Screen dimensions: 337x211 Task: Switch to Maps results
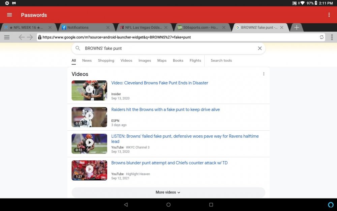point(162,60)
